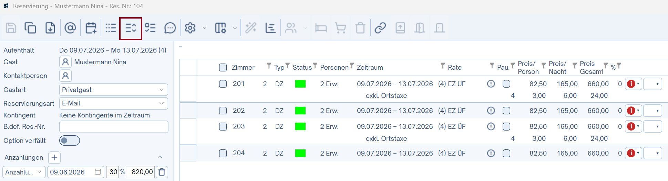The image size is (668, 181).
Task: Open the speech bubble comments icon
Action: pos(170,28)
